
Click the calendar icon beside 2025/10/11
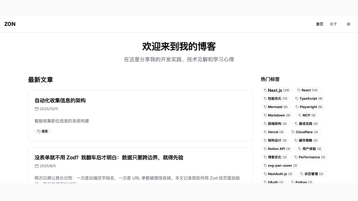tap(37, 109)
